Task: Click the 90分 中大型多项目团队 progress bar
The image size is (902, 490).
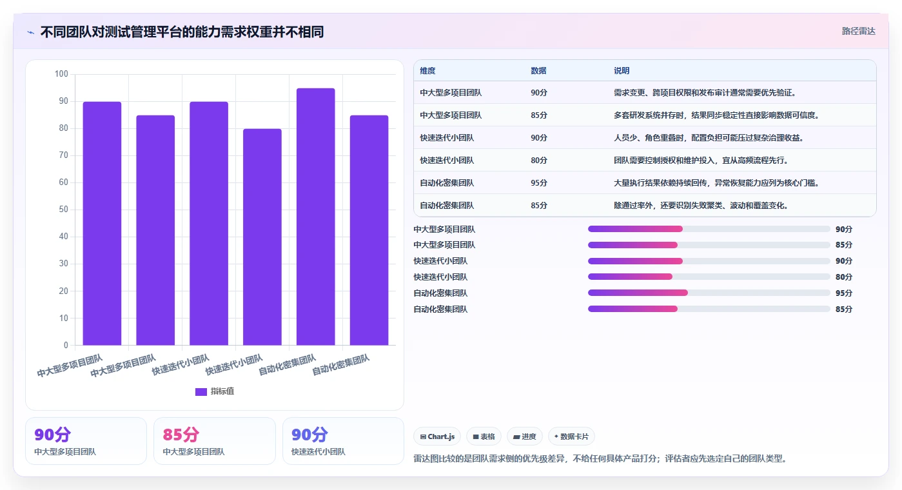Action: 709,229
